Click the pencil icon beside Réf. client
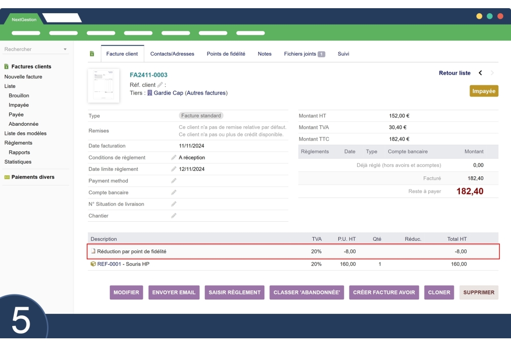 pyautogui.click(x=160, y=85)
